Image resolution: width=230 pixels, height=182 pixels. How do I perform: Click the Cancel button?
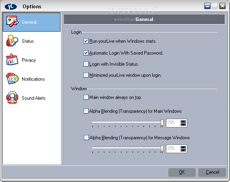tap(212, 172)
